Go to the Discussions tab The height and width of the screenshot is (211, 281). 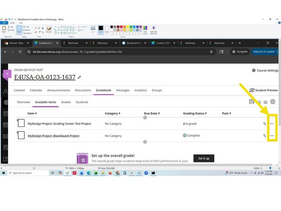click(83, 90)
